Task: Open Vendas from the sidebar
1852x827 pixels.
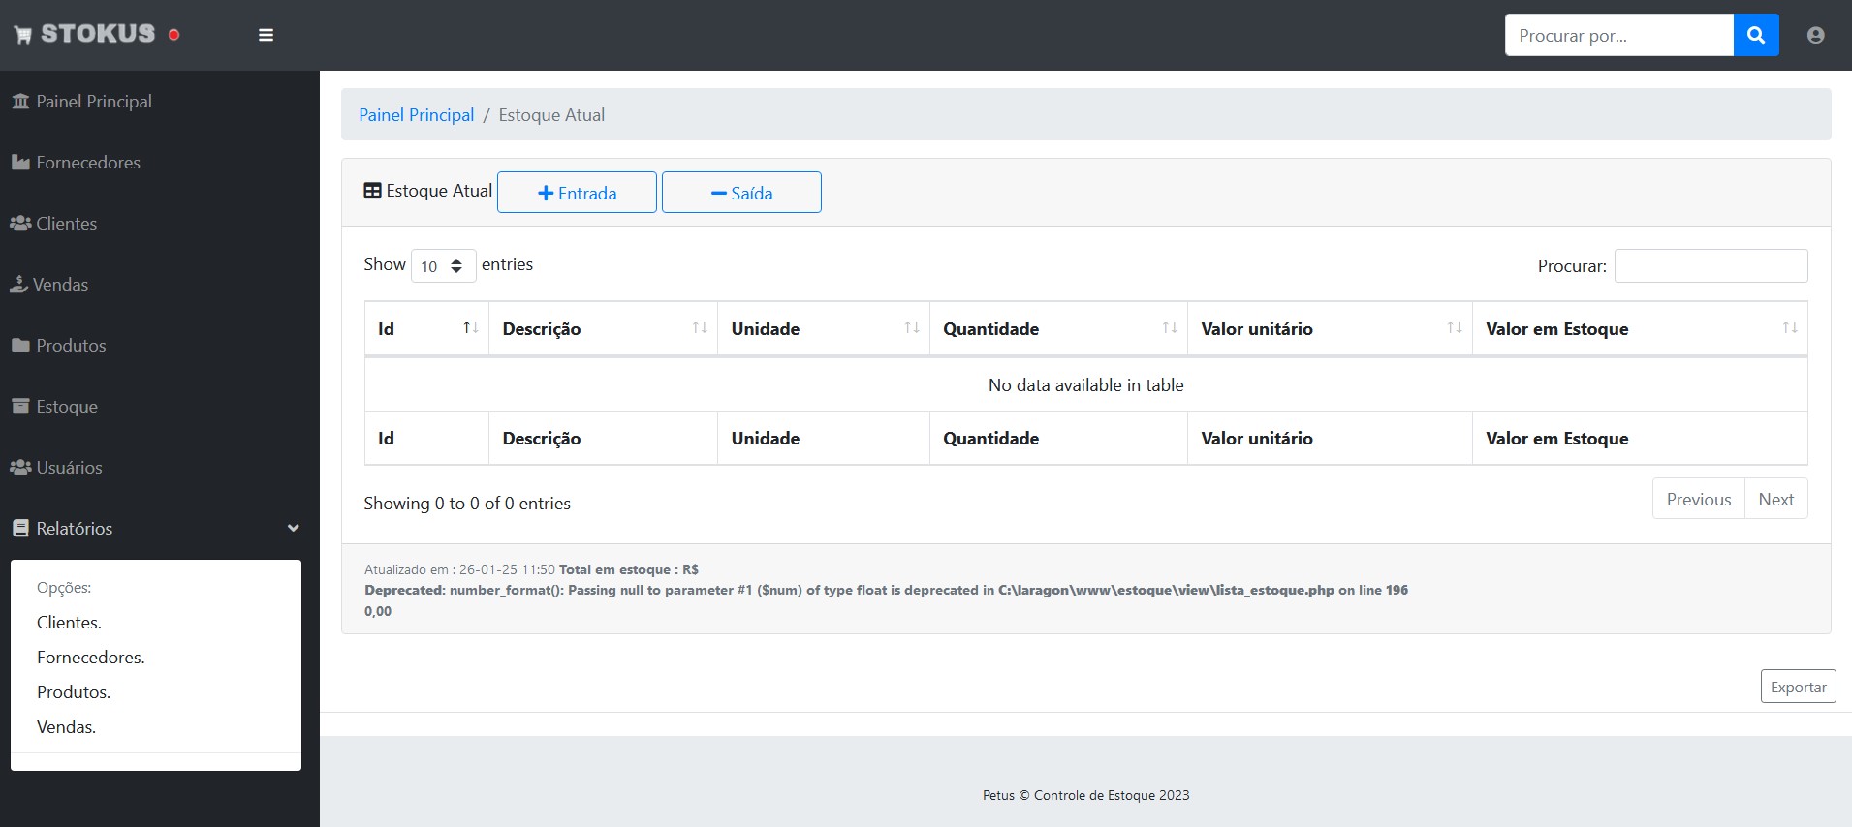Action: click(x=60, y=285)
